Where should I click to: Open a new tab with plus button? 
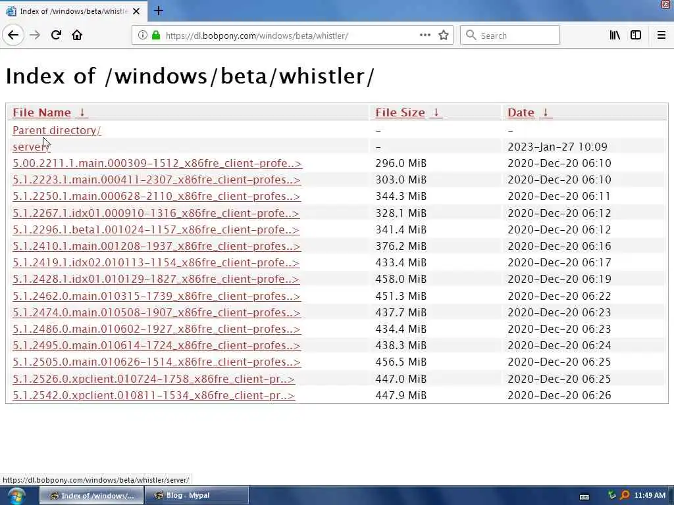[159, 11]
